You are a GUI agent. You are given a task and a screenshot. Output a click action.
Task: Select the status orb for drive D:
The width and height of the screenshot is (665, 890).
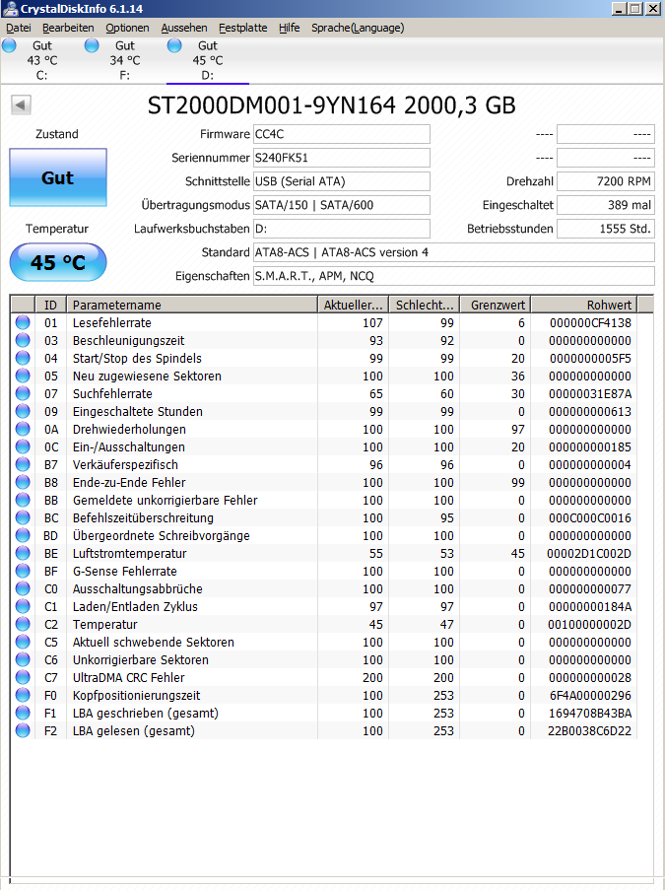pos(174,45)
